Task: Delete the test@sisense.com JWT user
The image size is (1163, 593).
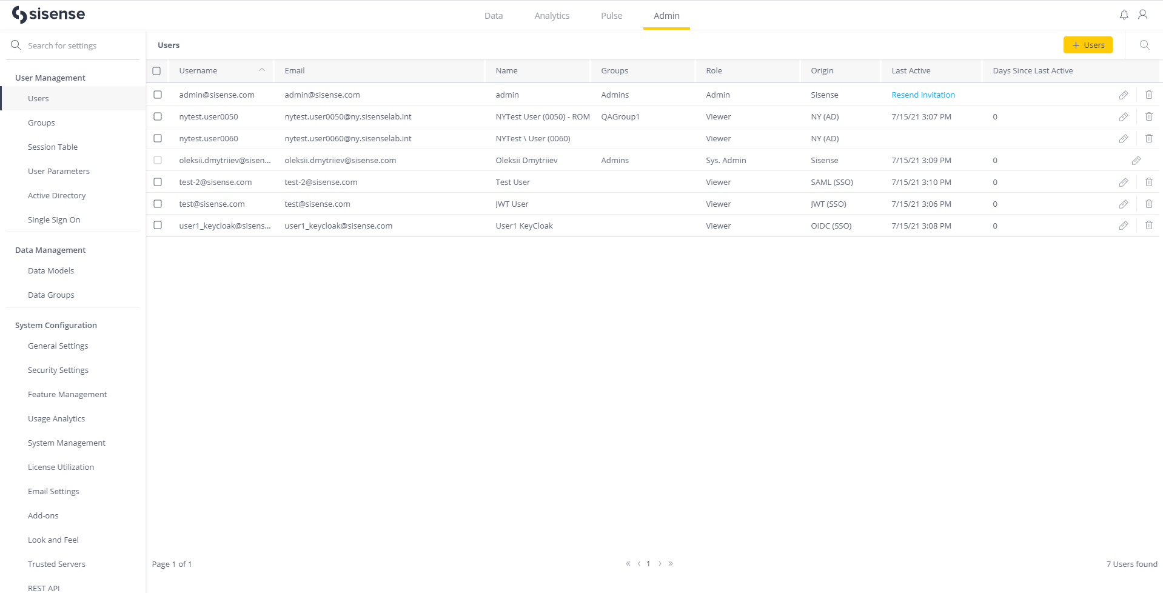Action: [x=1149, y=204]
